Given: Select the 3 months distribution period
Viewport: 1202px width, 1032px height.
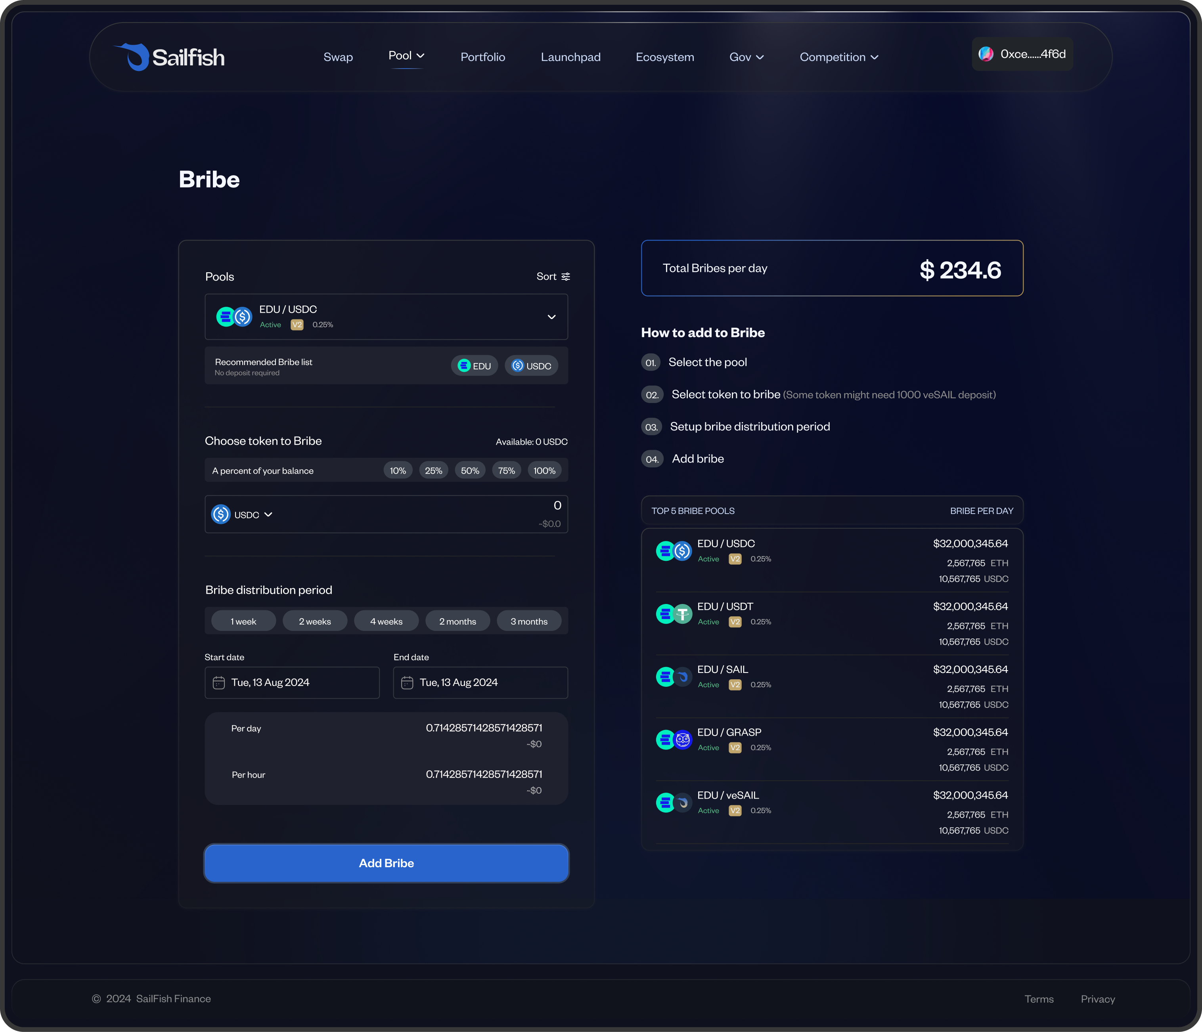Looking at the screenshot, I should (x=528, y=621).
